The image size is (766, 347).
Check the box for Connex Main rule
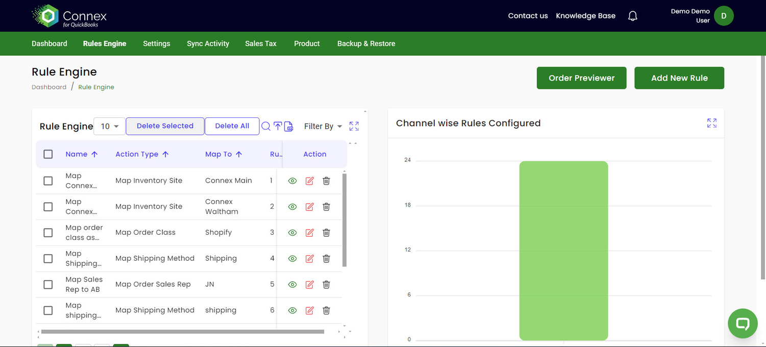(x=48, y=181)
